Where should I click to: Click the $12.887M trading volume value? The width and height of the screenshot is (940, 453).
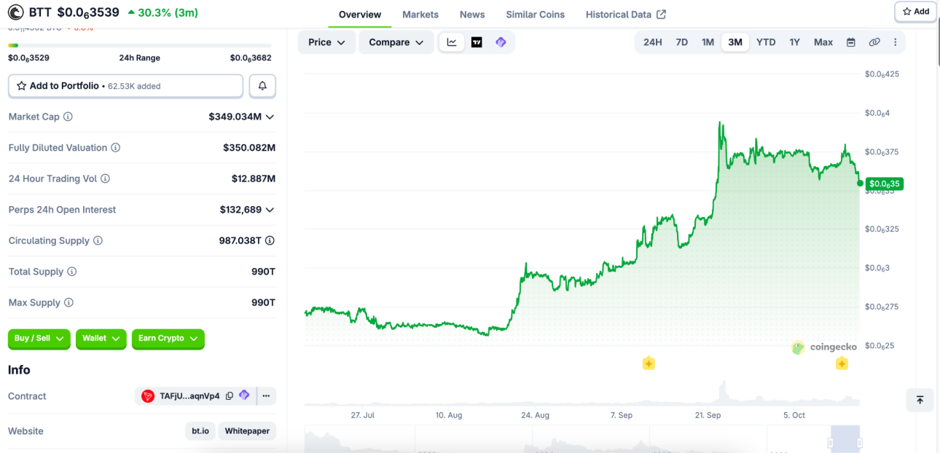tap(254, 178)
